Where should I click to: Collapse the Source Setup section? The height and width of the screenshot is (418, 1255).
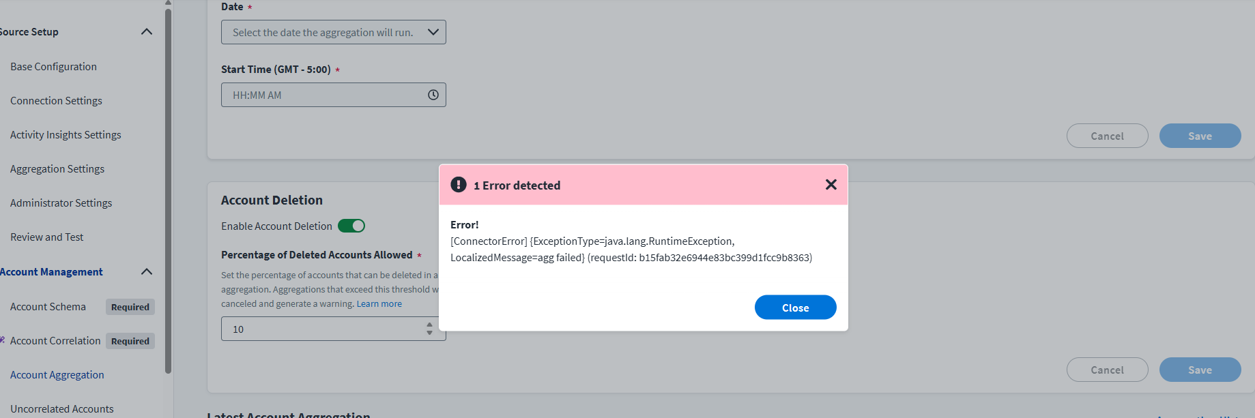pos(146,32)
